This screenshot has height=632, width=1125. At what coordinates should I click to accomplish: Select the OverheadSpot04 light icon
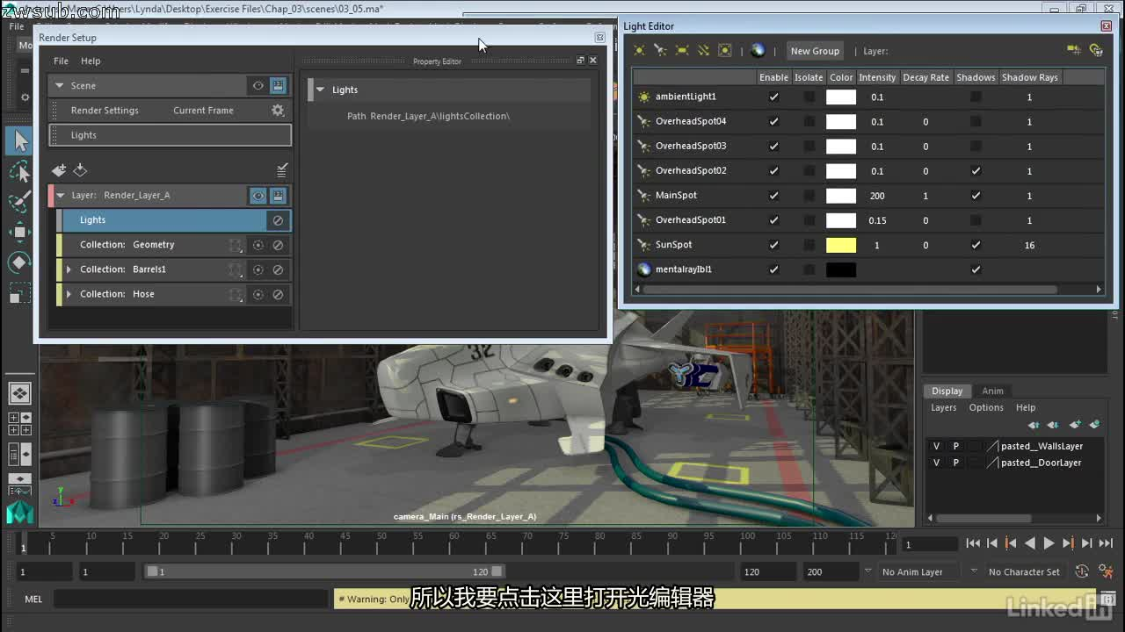coord(644,121)
